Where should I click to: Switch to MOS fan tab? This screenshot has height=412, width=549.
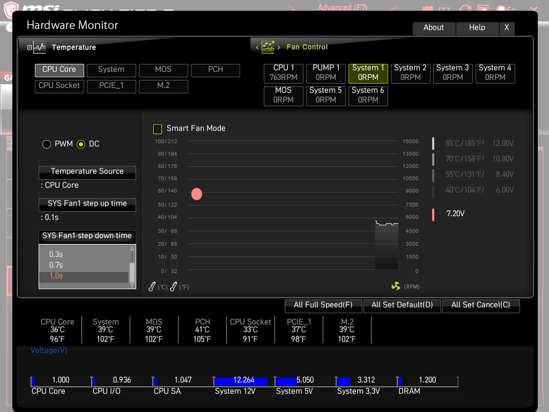click(x=283, y=95)
